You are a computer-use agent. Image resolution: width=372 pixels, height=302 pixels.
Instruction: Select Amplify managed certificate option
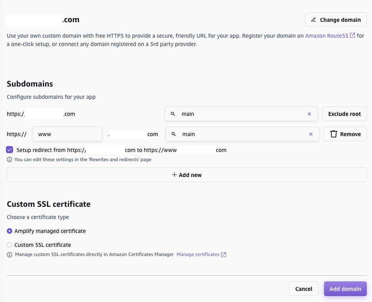[x=10, y=231]
